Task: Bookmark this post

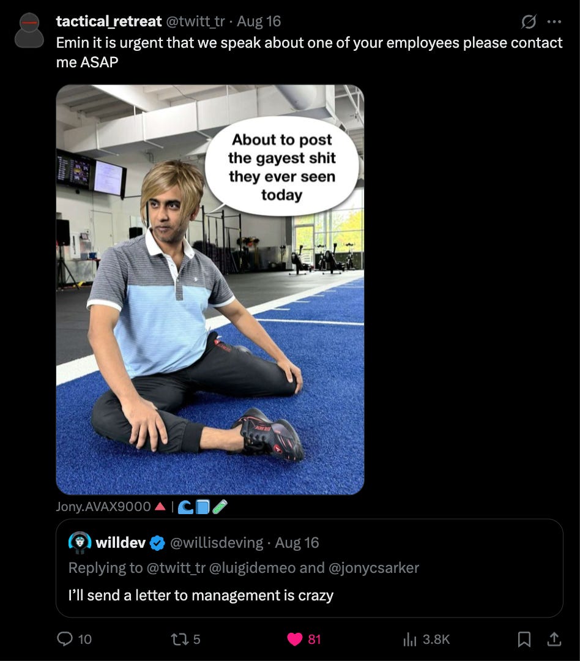Action: (524, 639)
